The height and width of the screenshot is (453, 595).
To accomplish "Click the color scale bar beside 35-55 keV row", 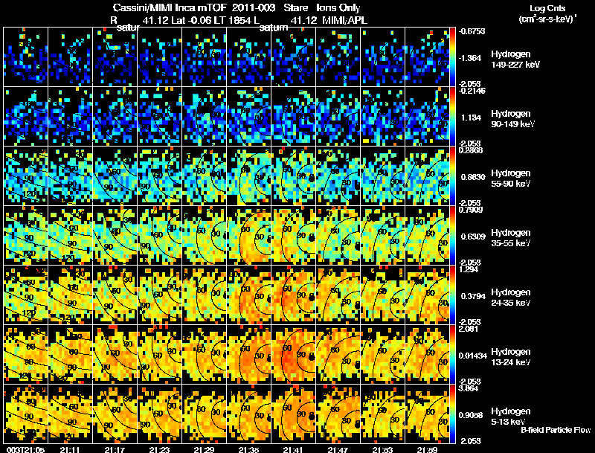I will [452, 235].
